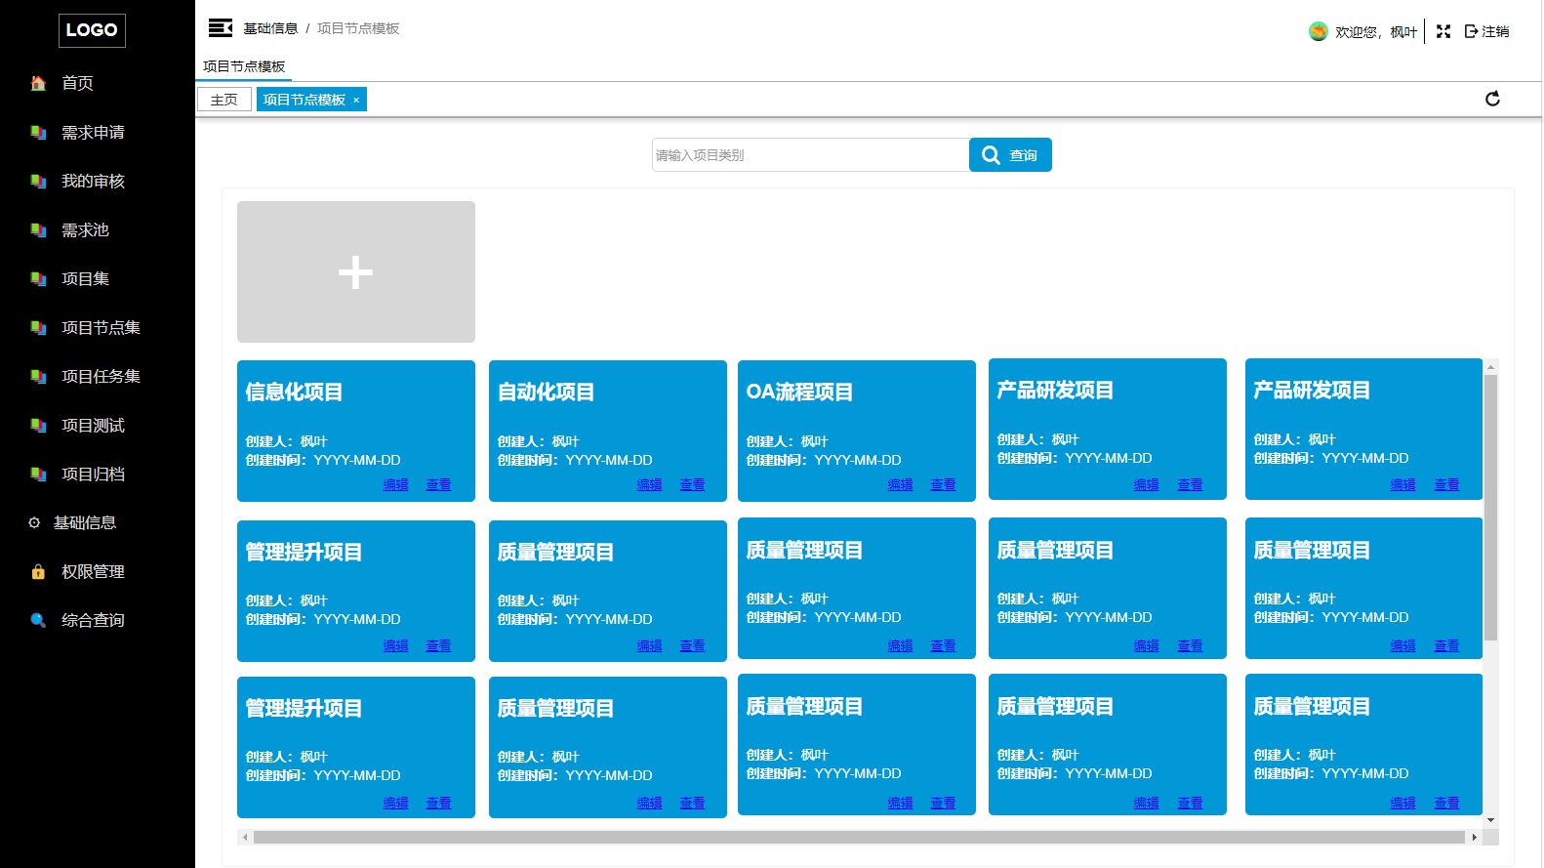Switch to the 主页 tab
The image size is (1544, 868).
(x=224, y=100)
